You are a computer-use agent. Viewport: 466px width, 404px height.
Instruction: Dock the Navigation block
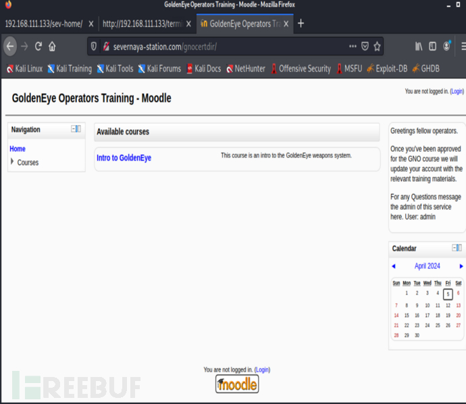[x=79, y=129]
